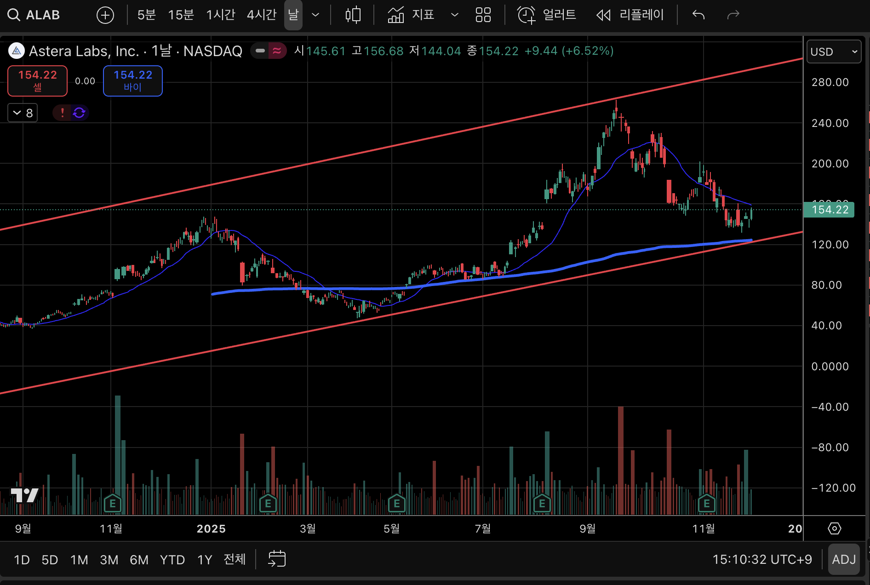Set range to 전체 all

pos(235,559)
